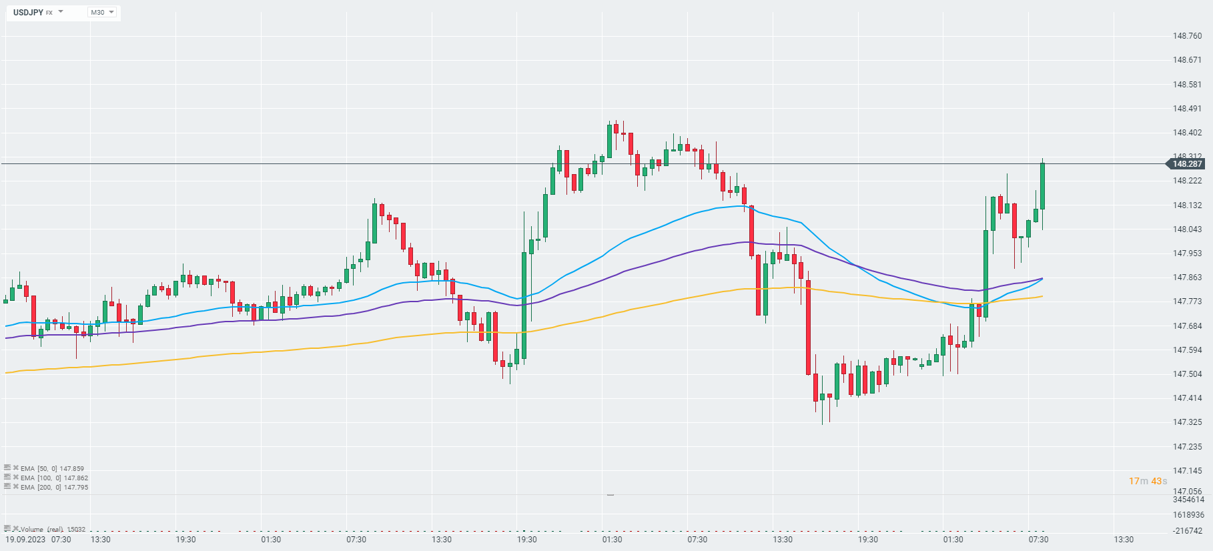Click the USDJPY symbol name

pyautogui.click(x=28, y=12)
